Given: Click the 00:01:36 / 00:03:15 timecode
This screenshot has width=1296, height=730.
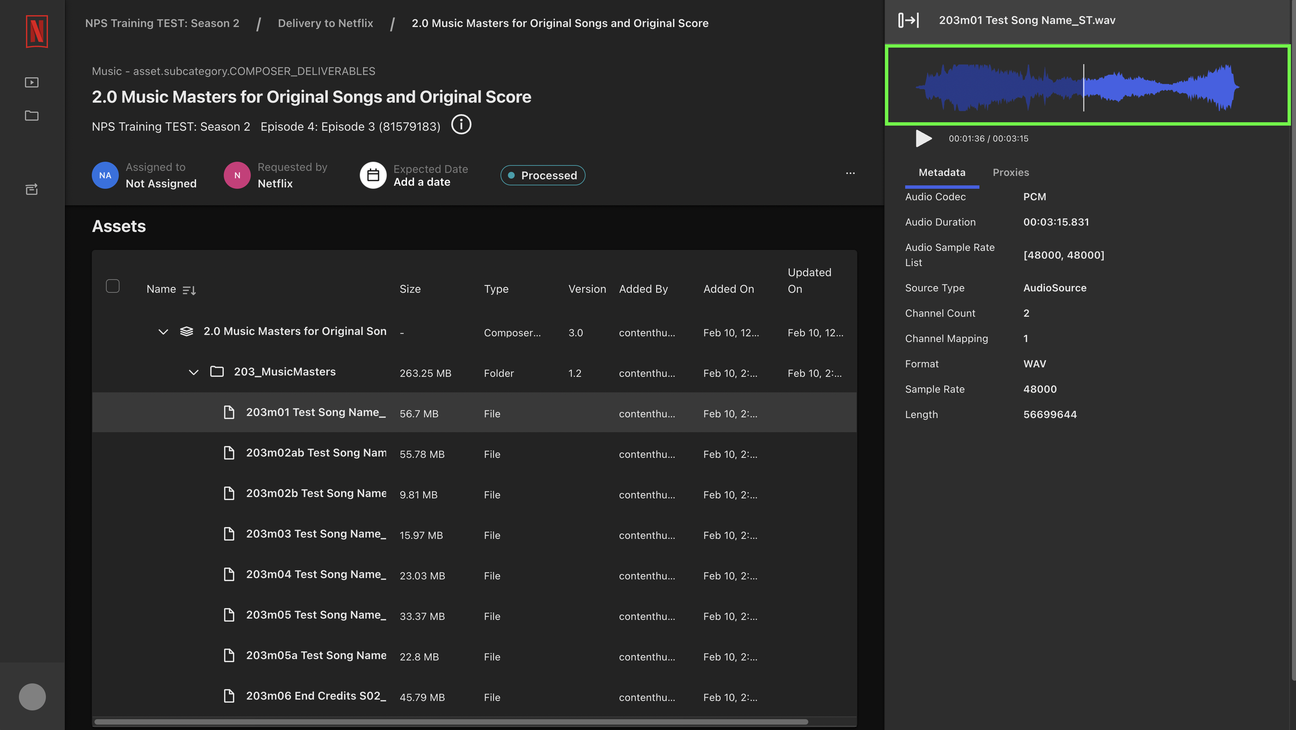Looking at the screenshot, I should pyautogui.click(x=989, y=138).
